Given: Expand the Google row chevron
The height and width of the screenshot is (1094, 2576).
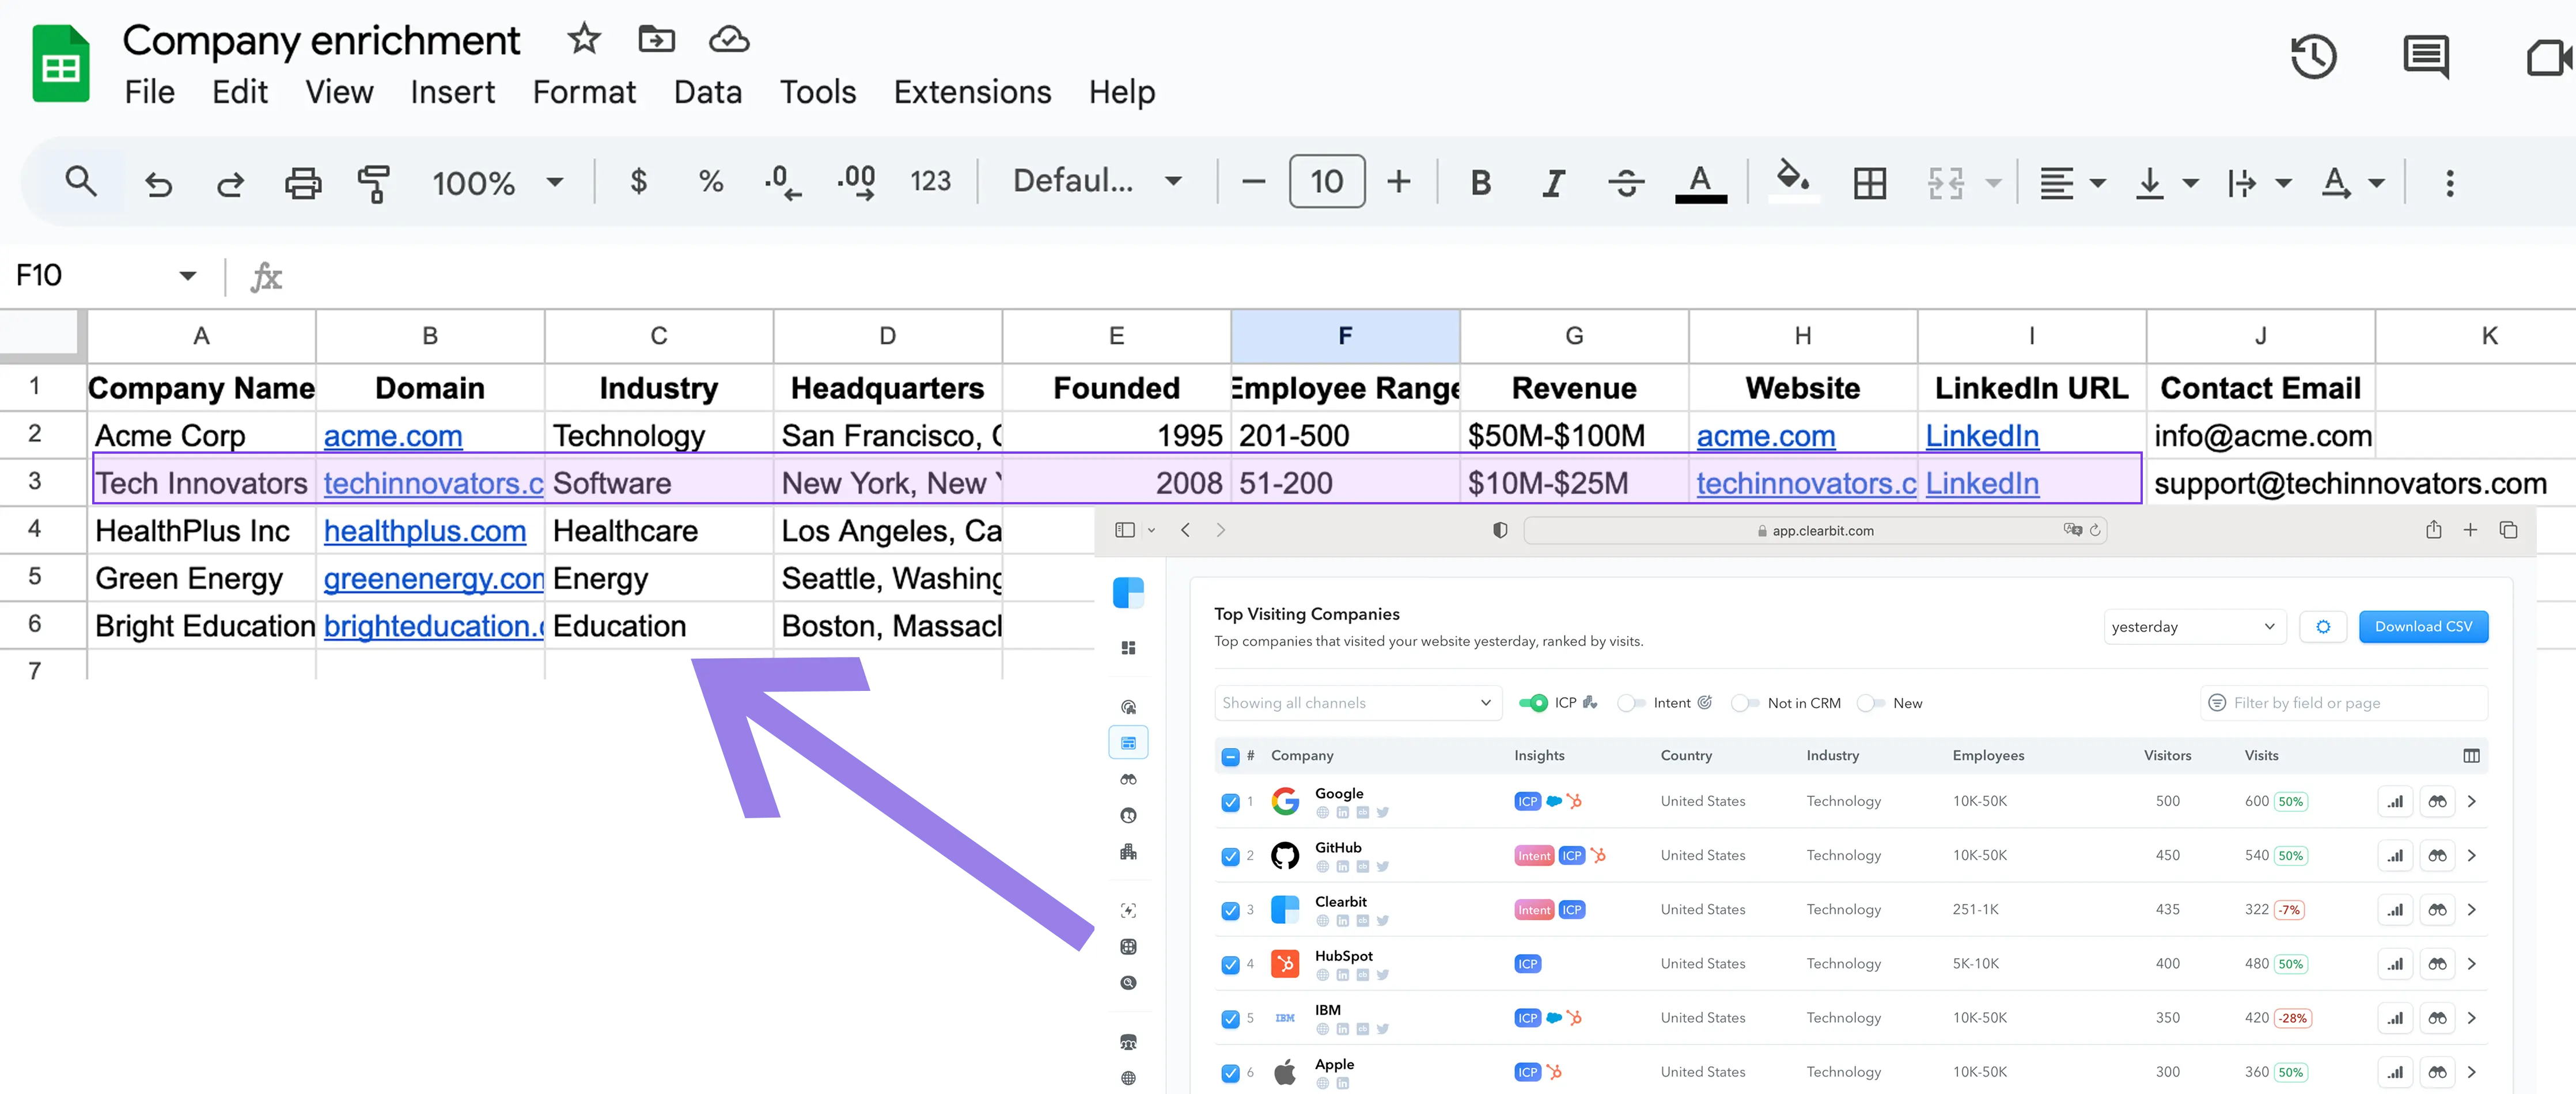Looking at the screenshot, I should pos(2471,802).
